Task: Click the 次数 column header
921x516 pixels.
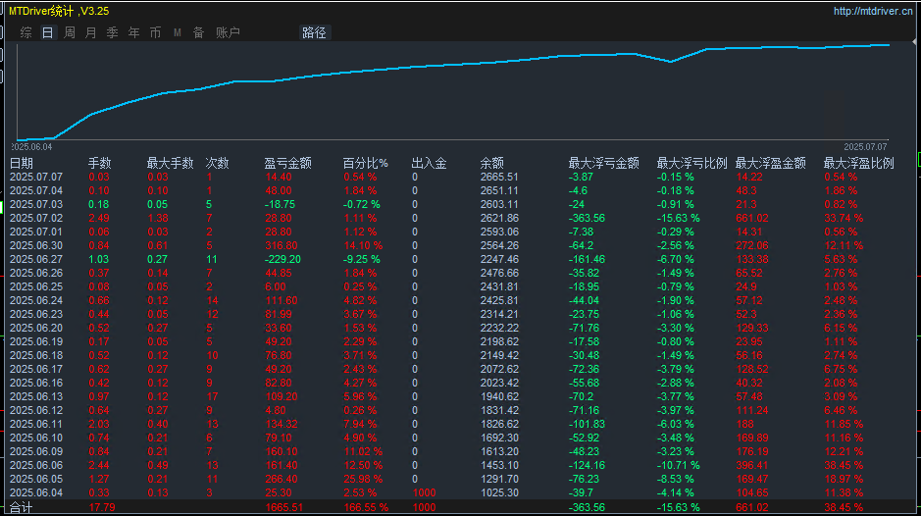Action: pyautogui.click(x=217, y=163)
